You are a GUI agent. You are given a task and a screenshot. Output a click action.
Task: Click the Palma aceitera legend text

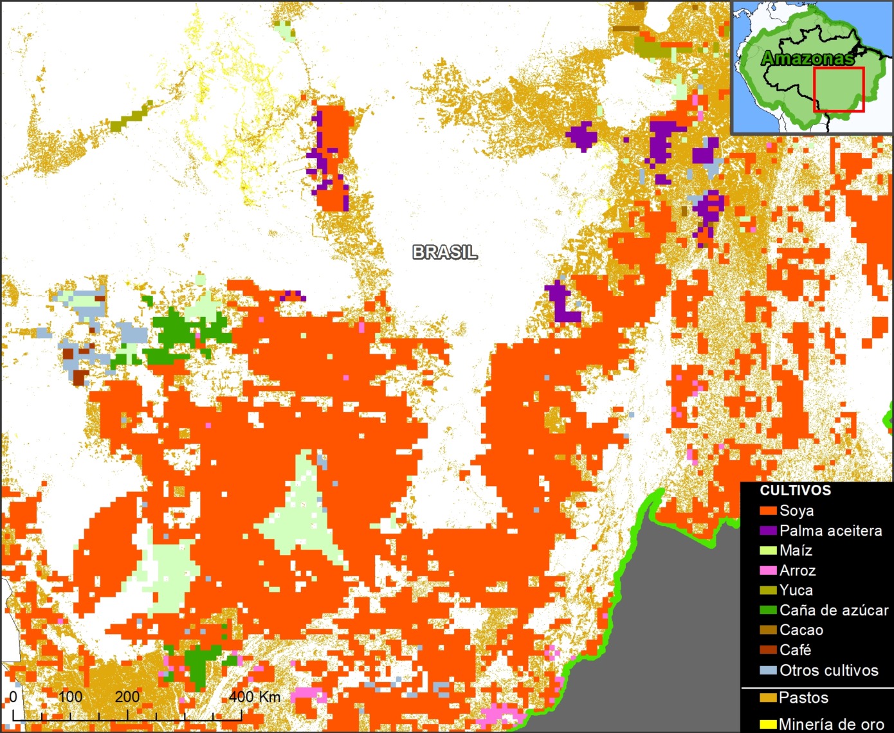click(830, 531)
